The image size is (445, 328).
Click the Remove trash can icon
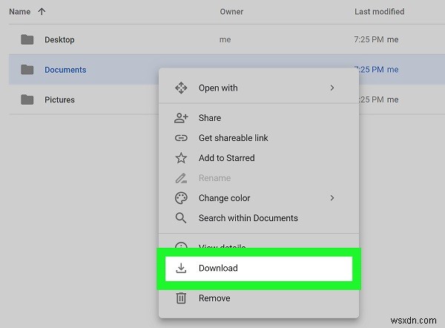(x=181, y=298)
